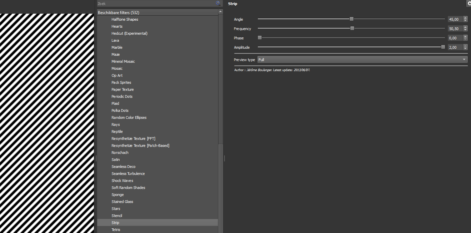
Task: Select the Hedcut (Experimental) filter
Action: click(x=129, y=33)
